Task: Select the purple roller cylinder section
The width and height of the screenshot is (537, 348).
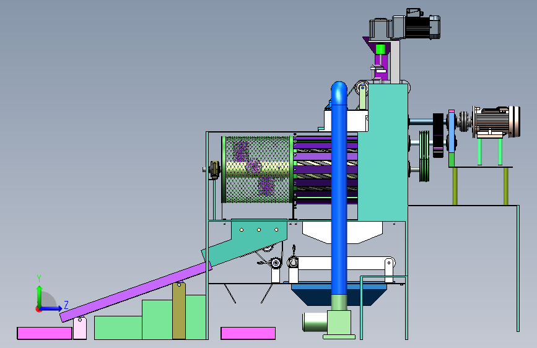Action: pos(326,170)
